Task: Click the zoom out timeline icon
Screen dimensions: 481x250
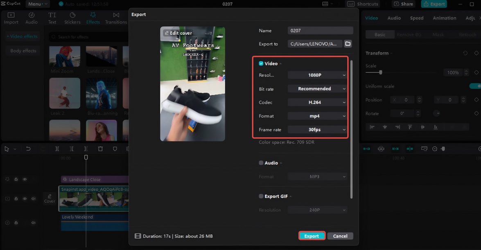Action: pos(435,149)
